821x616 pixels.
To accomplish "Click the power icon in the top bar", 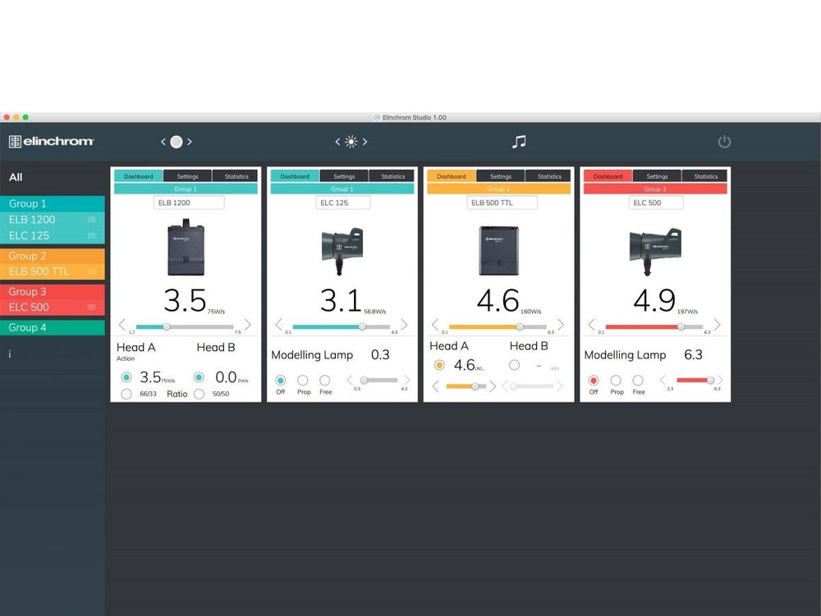I will tap(724, 141).
